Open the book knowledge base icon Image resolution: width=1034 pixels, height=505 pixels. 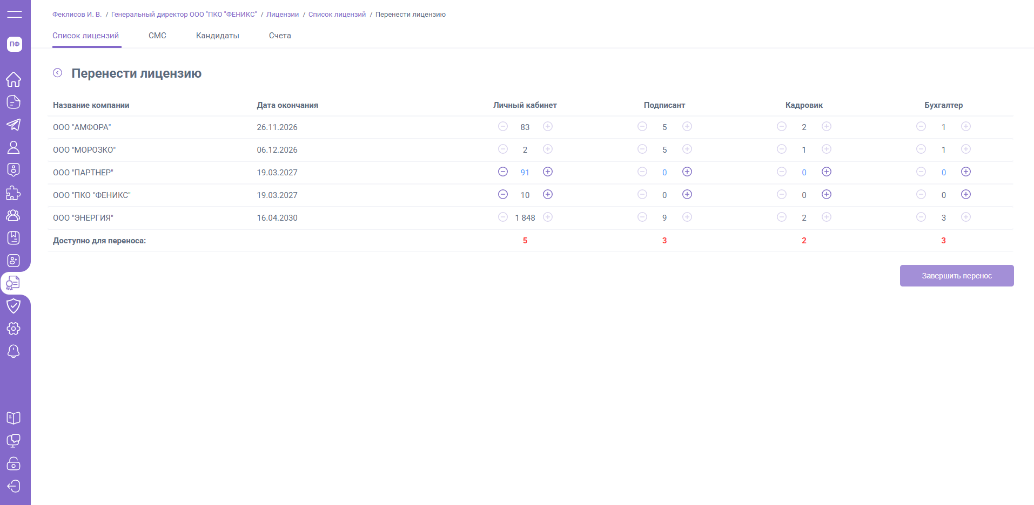click(x=14, y=418)
